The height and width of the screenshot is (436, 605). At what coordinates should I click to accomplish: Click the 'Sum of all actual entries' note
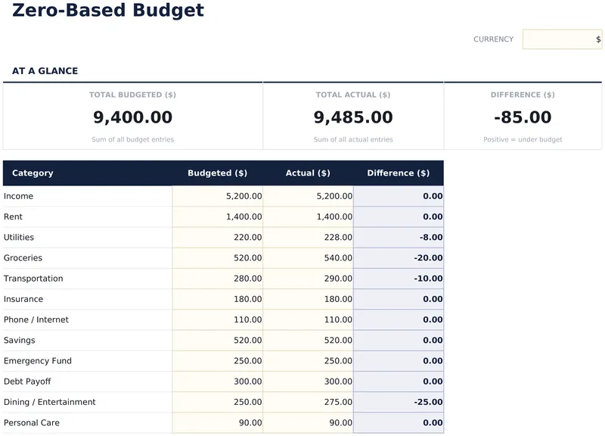coord(353,140)
